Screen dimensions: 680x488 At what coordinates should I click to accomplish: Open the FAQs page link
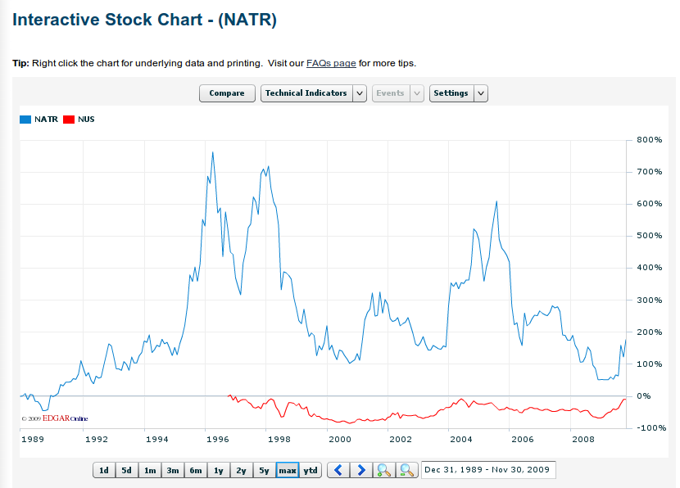331,63
